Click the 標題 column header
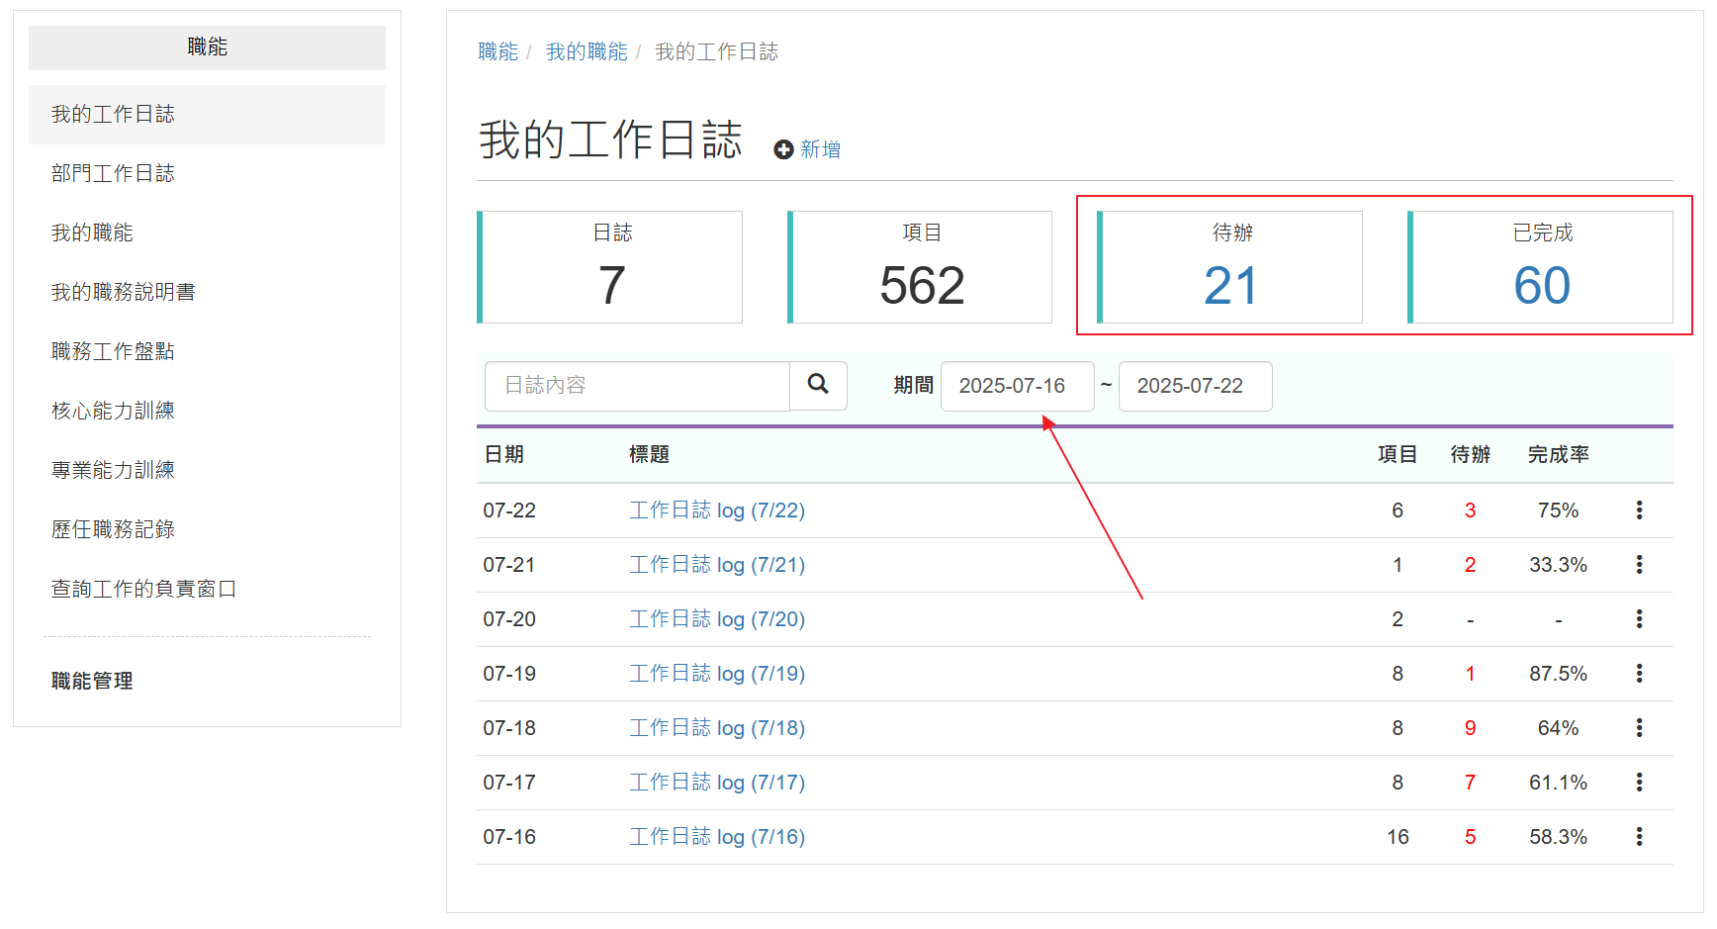The image size is (1717, 929). pos(649,454)
